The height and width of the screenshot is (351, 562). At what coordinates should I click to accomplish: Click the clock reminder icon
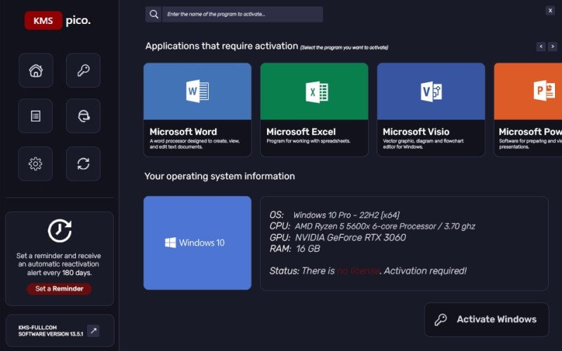(x=60, y=231)
